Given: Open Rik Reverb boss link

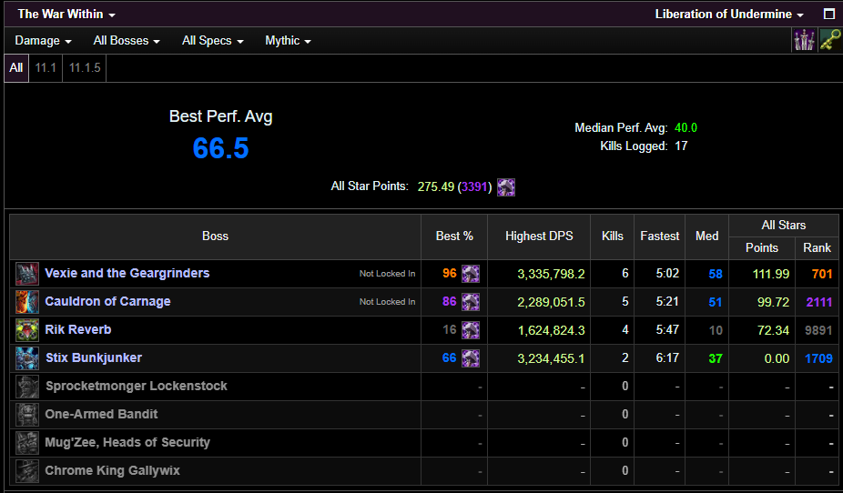Looking at the screenshot, I should pyautogui.click(x=78, y=330).
